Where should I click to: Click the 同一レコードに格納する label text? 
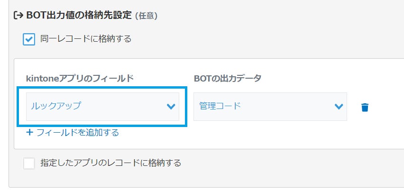tap(86, 39)
